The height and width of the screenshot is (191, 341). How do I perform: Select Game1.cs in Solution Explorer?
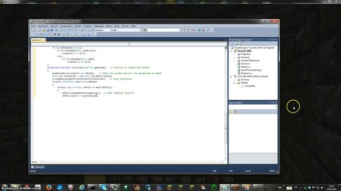[245, 67]
